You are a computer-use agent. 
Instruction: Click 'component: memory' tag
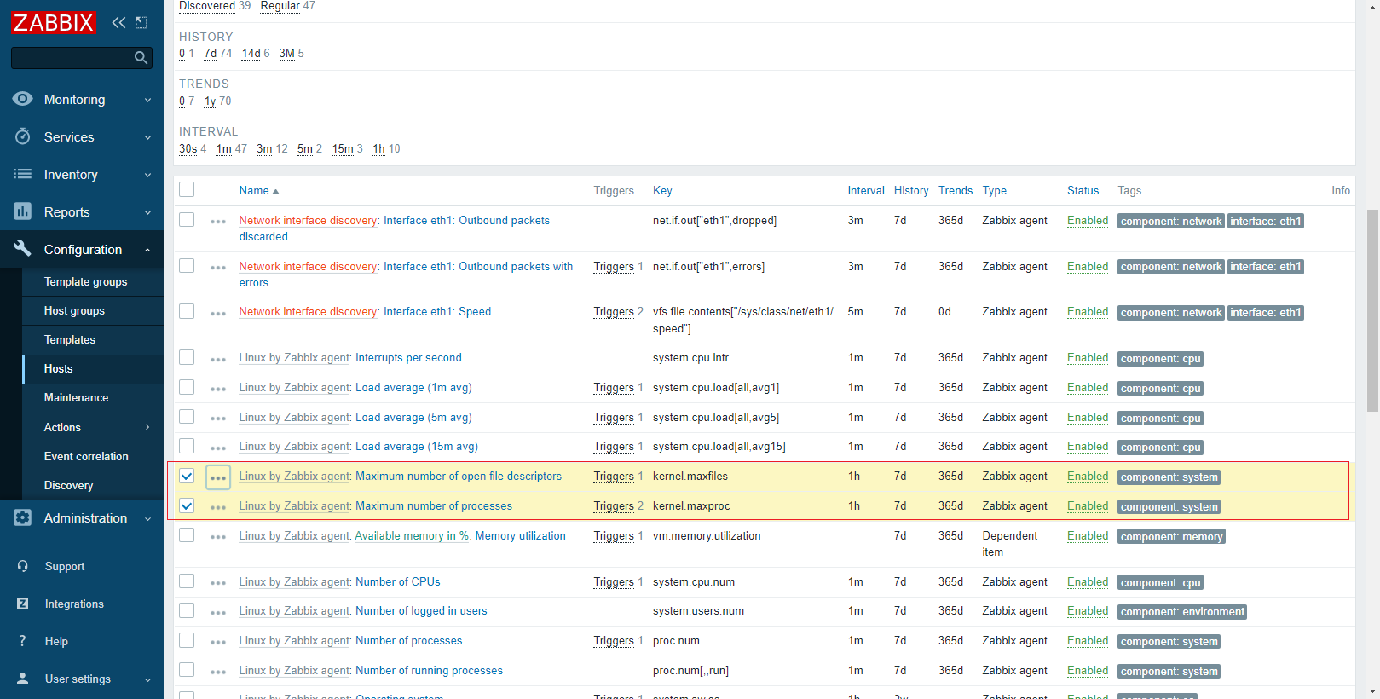(1171, 537)
